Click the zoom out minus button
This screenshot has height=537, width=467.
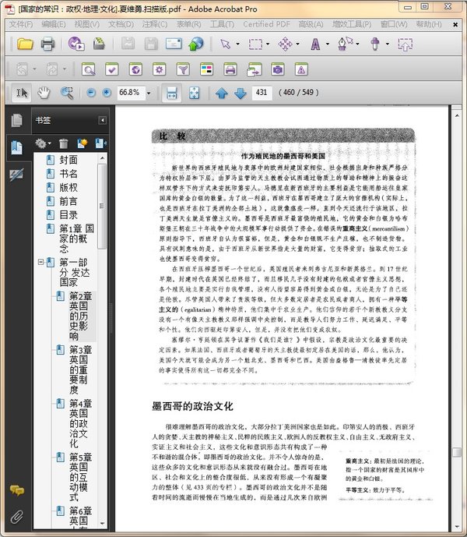coord(91,93)
